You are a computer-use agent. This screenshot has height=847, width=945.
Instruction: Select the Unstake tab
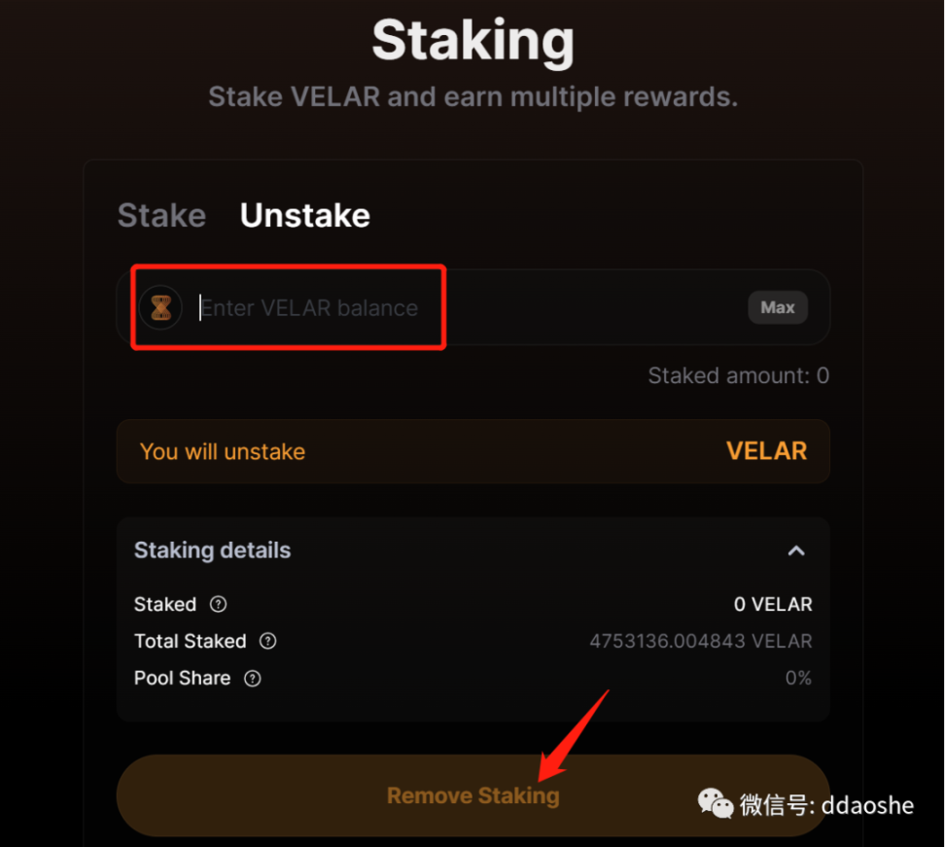pos(304,215)
